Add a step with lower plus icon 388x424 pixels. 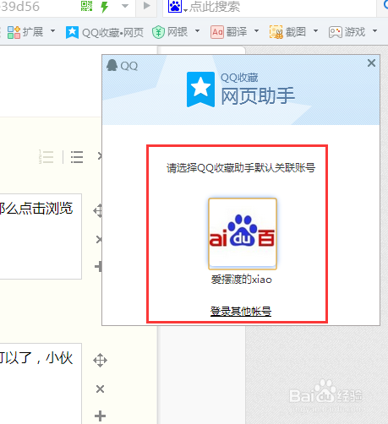(100, 416)
